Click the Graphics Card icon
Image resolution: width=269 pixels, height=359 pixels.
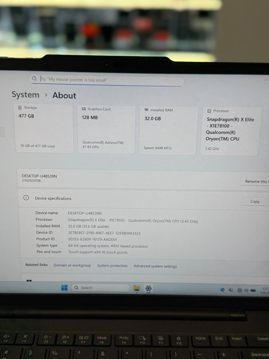point(84,109)
